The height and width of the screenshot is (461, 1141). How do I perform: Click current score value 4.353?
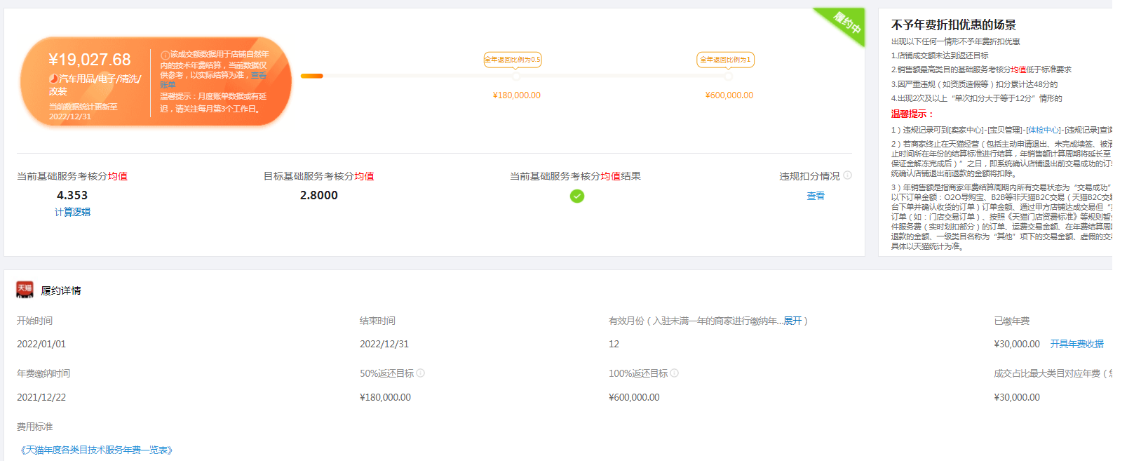[72, 195]
